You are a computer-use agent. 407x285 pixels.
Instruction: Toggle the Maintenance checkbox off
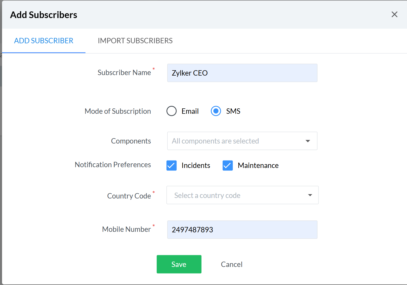(228, 165)
